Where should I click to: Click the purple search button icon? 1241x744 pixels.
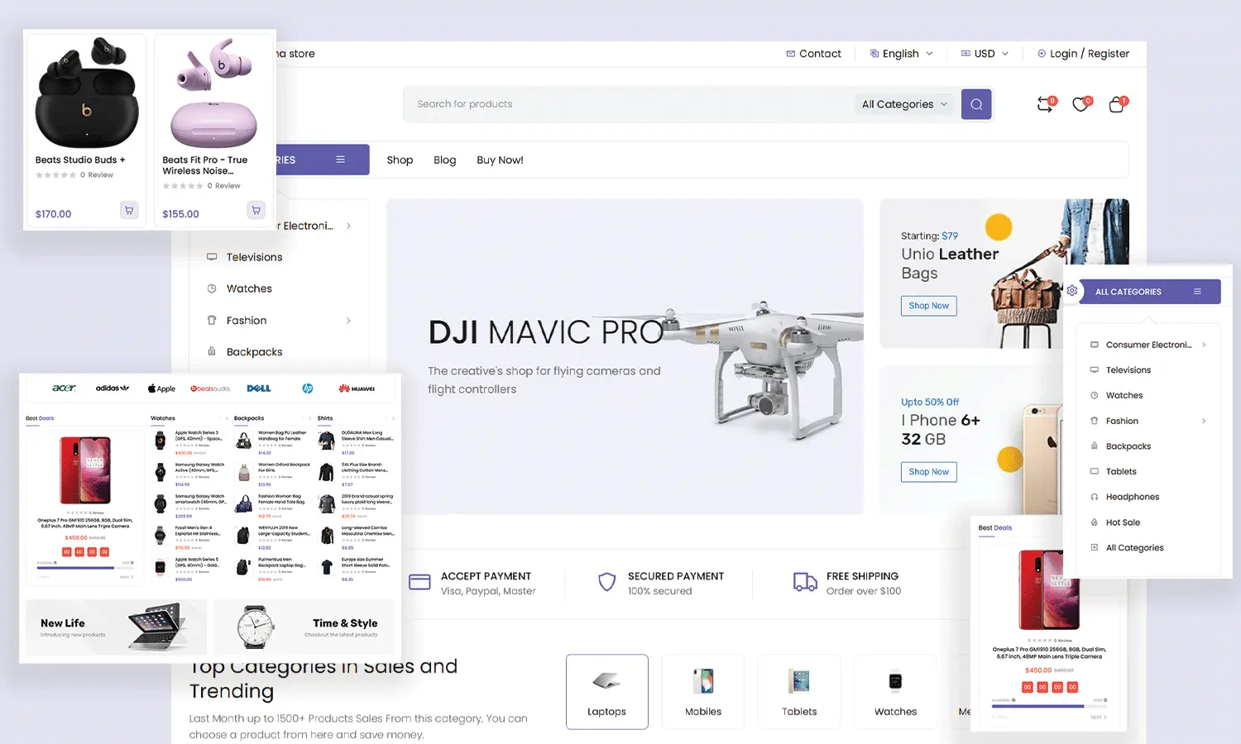pyautogui.click(x=976, y=104)
